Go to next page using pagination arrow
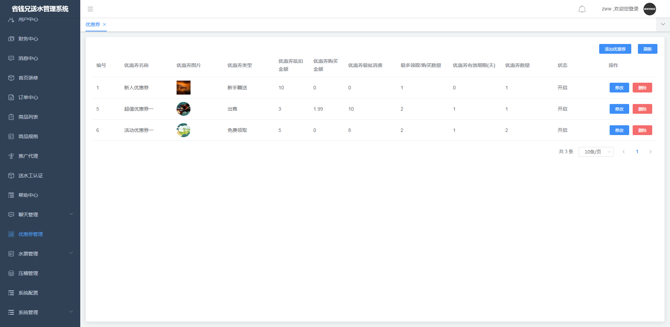Screen dimensions: 670x327 pyautogui.click(x=650, y=152)
